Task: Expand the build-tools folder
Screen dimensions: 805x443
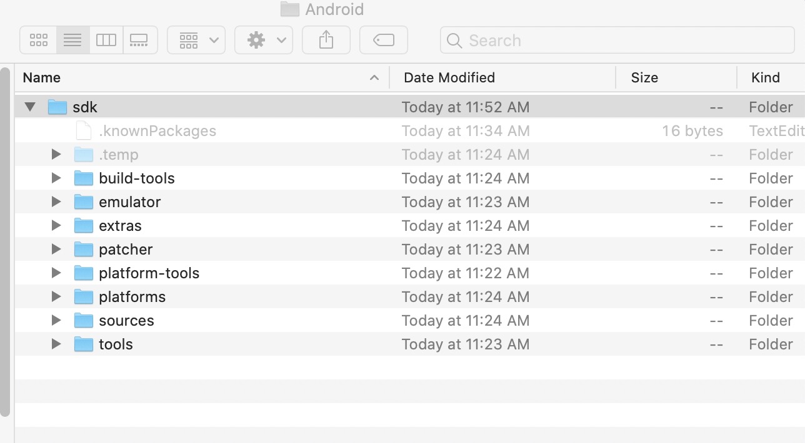Action: (x=56, y=178)
